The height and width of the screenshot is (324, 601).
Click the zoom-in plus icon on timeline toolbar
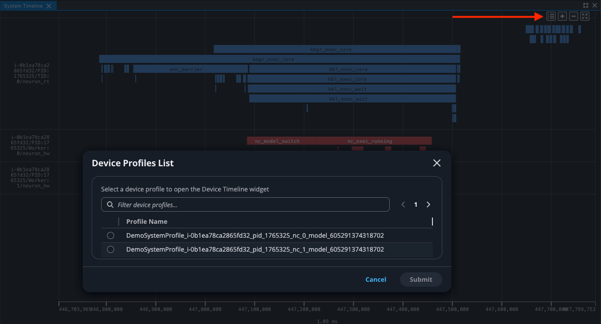pyautogui.click(x=562, y=16)
